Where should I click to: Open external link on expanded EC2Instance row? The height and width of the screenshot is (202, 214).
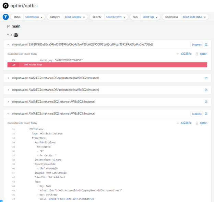[x=206, y=114]
